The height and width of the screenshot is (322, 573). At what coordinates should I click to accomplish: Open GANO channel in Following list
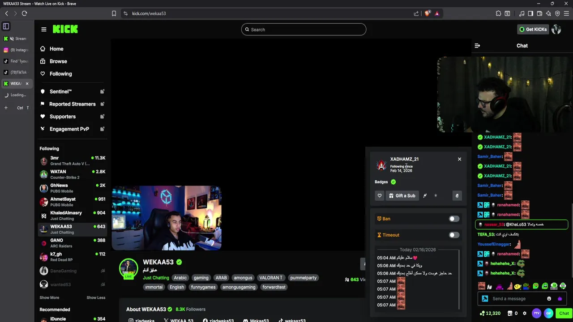(73, 243)
